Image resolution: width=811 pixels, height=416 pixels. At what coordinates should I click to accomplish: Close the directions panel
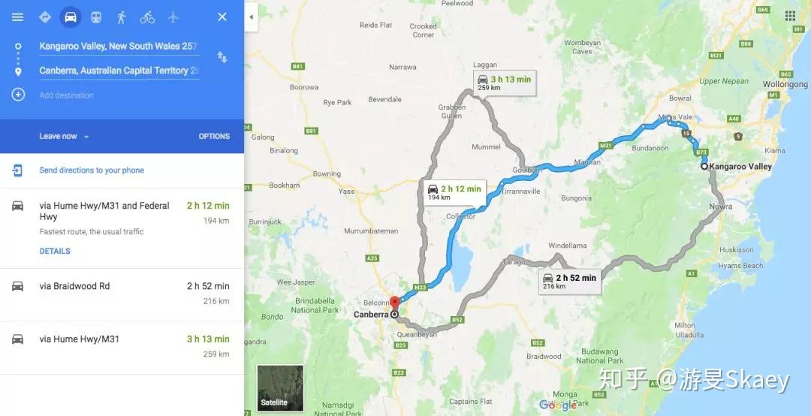click(222, 17)
